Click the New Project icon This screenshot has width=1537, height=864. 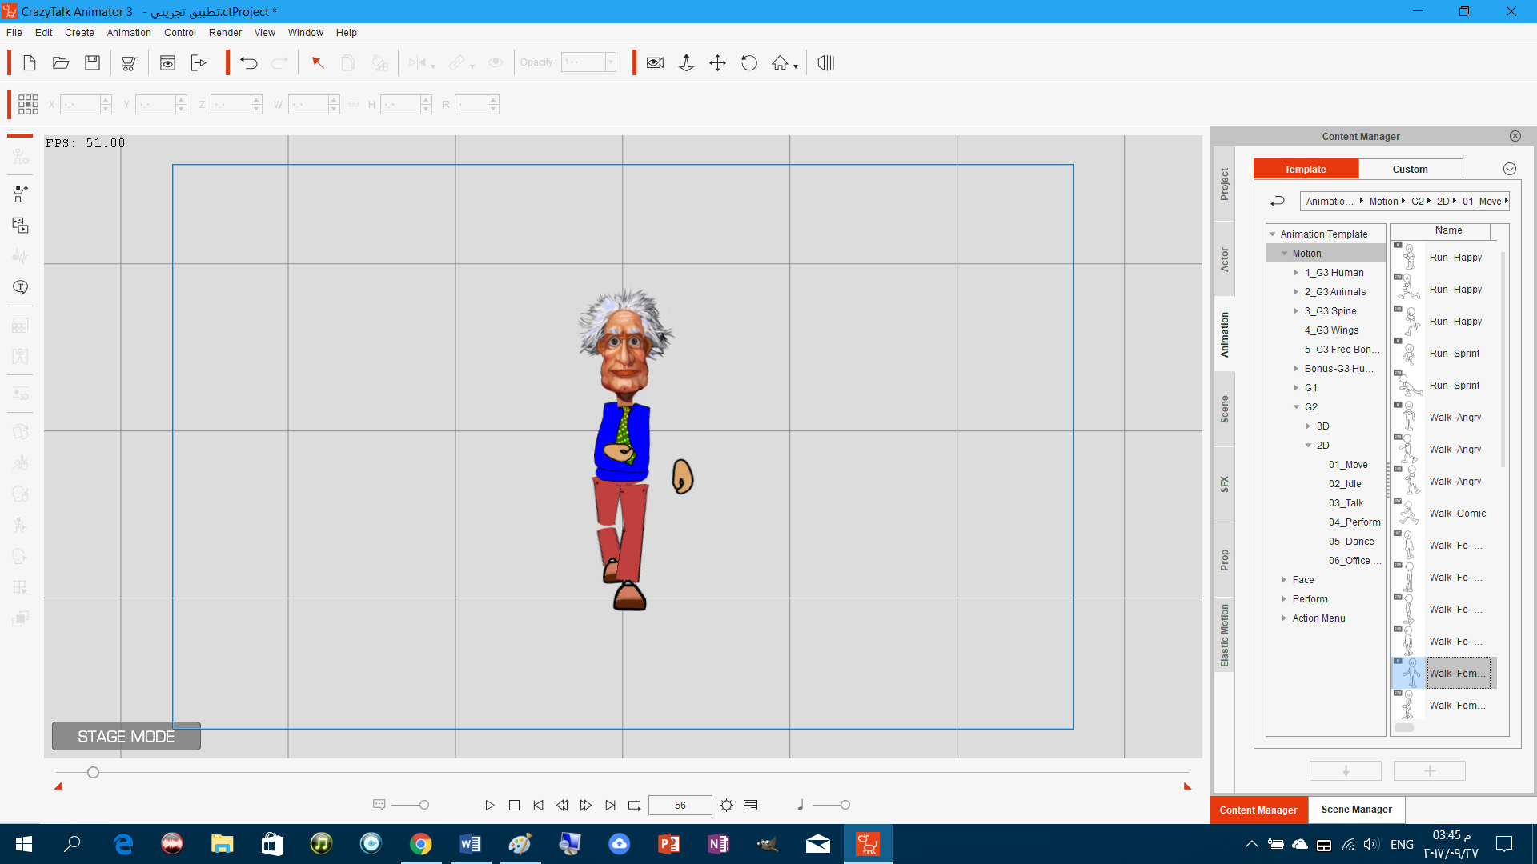pyautogui.click(x=30, y=63)
